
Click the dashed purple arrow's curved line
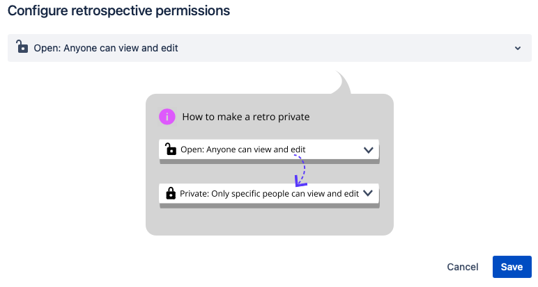point(303,165)
